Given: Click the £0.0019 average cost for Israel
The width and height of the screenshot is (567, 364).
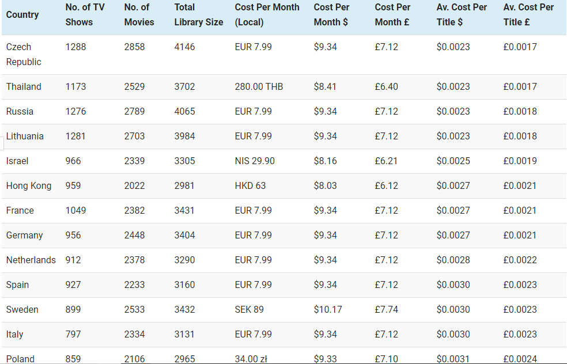Looking at the screenshot, I should 520,161.
